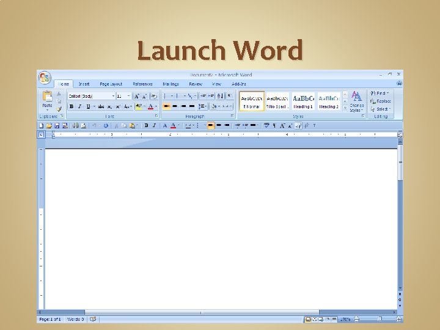This screenshot has width=440, height=330.
Task: Apply the No Spacing style
Action: [277, 101]
